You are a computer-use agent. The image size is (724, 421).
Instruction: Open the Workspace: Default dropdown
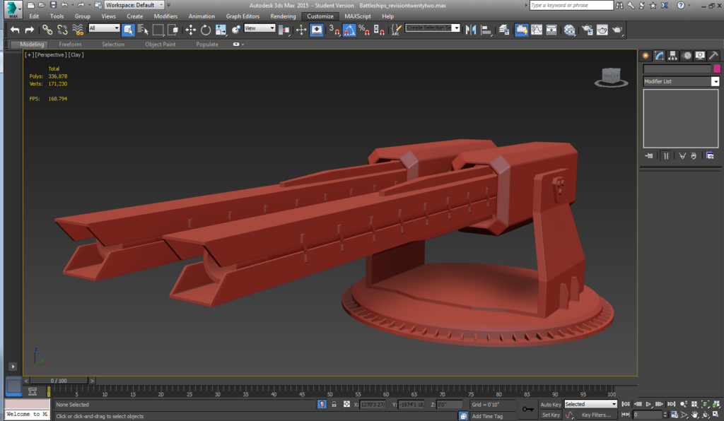[134, 5]
